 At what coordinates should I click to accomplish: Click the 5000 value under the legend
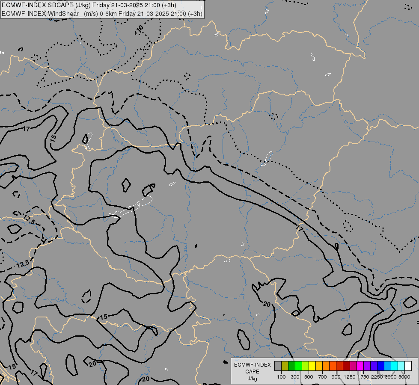tap(404, 377)
